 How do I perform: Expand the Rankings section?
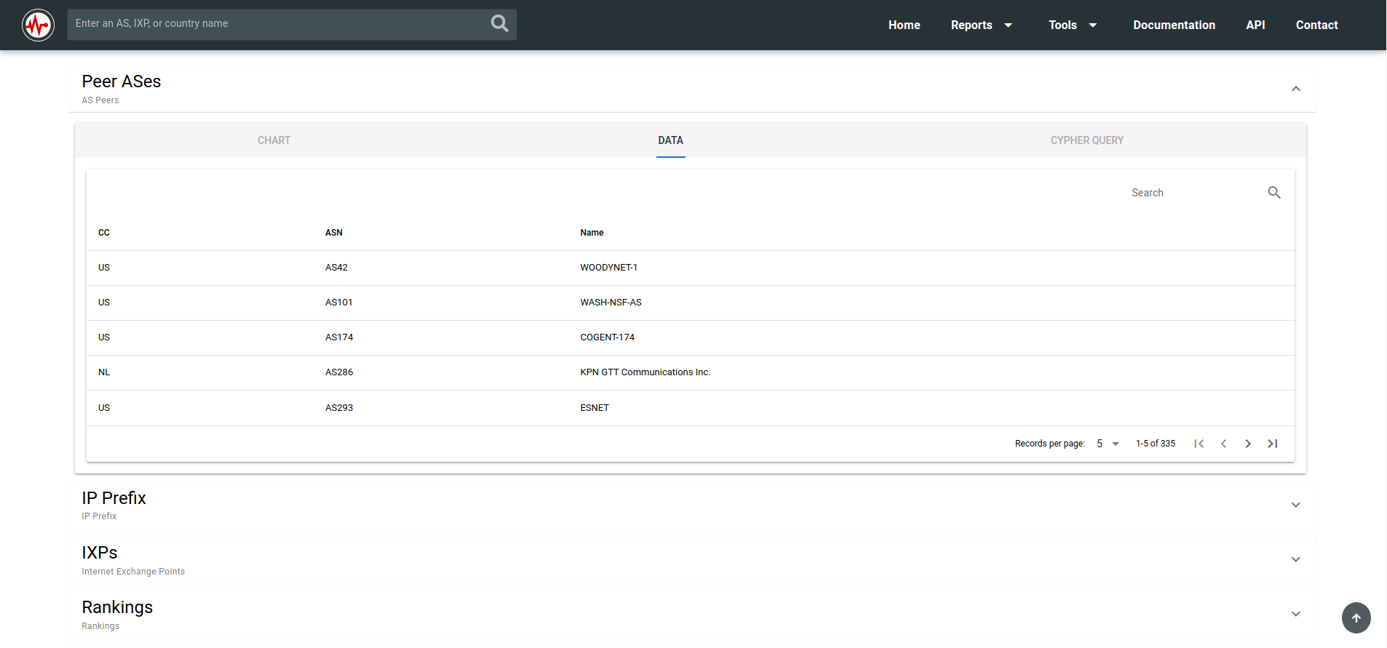click(1295, 614)
